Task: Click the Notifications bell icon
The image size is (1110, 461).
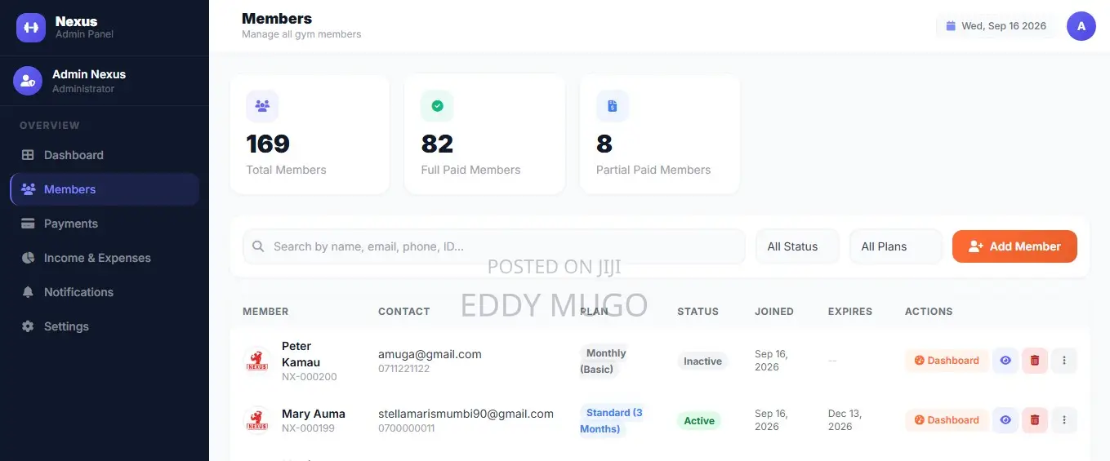Action: click(28, 292)
